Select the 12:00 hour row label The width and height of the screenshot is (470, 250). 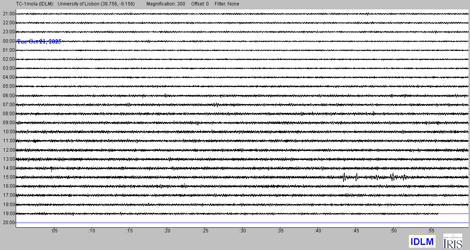(9, 150)
